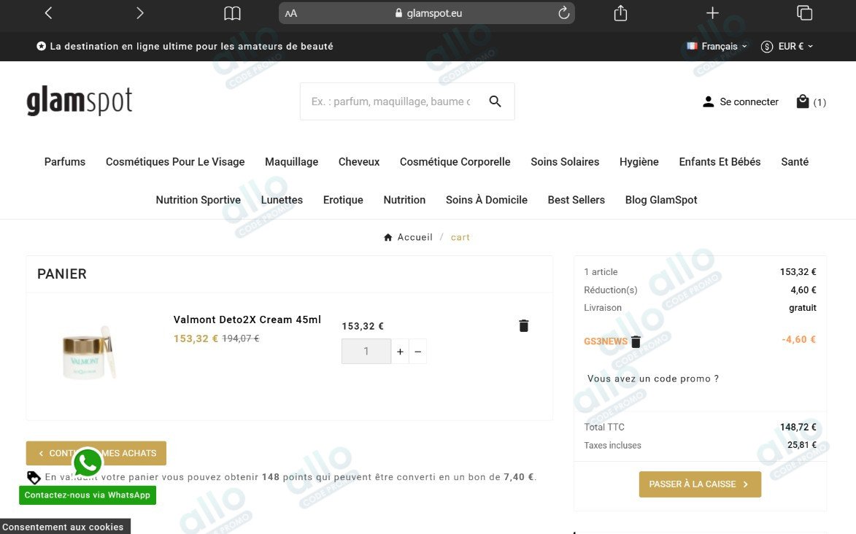Viewport: 856px width, 534px height.
Task: Remove the GS3NEWS promo code
Action: pyautogui.click(x=636, y=341)
